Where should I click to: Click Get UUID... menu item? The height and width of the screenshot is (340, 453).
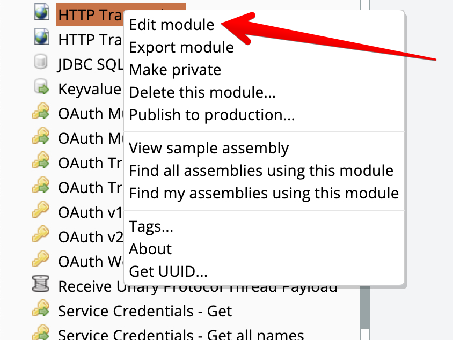(168, 271)
